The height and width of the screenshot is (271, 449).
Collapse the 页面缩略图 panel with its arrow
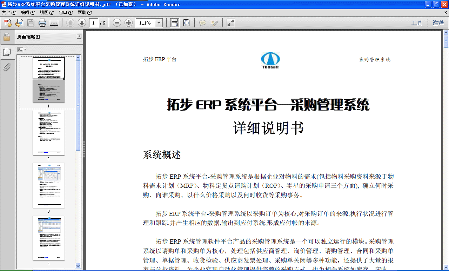[79, 35]
